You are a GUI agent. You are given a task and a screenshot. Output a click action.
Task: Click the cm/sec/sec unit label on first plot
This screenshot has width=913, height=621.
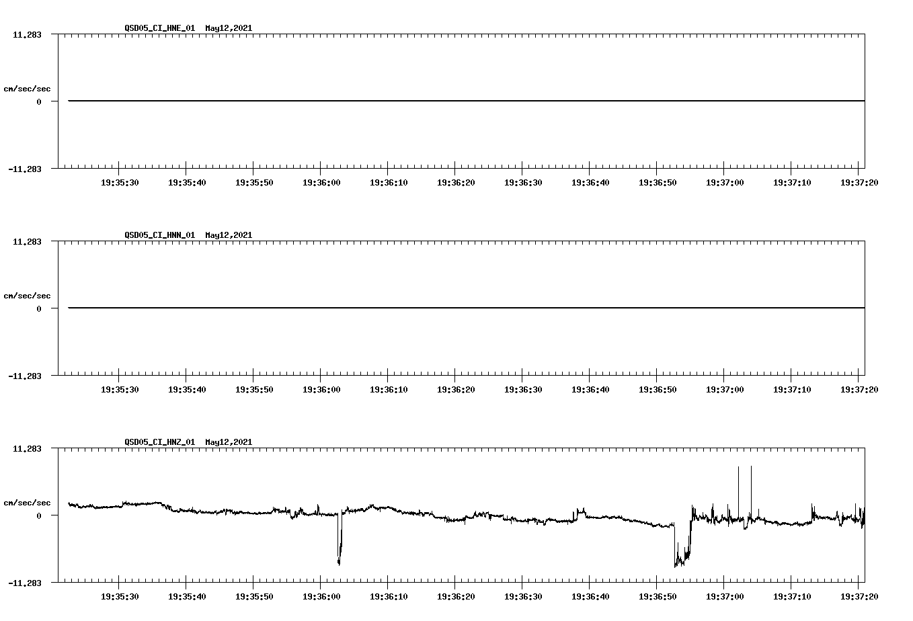click(x=28, y=87)
